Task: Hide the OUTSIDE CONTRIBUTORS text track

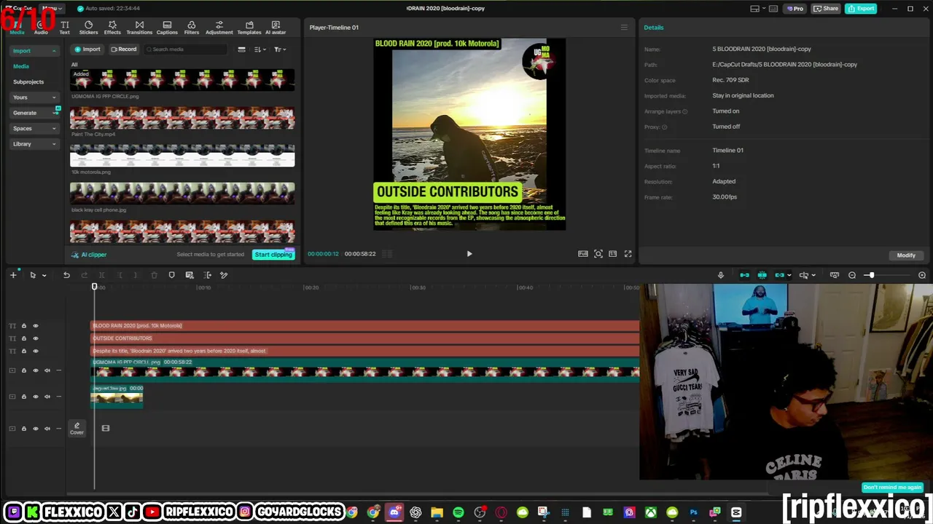Action: (35, 338)
